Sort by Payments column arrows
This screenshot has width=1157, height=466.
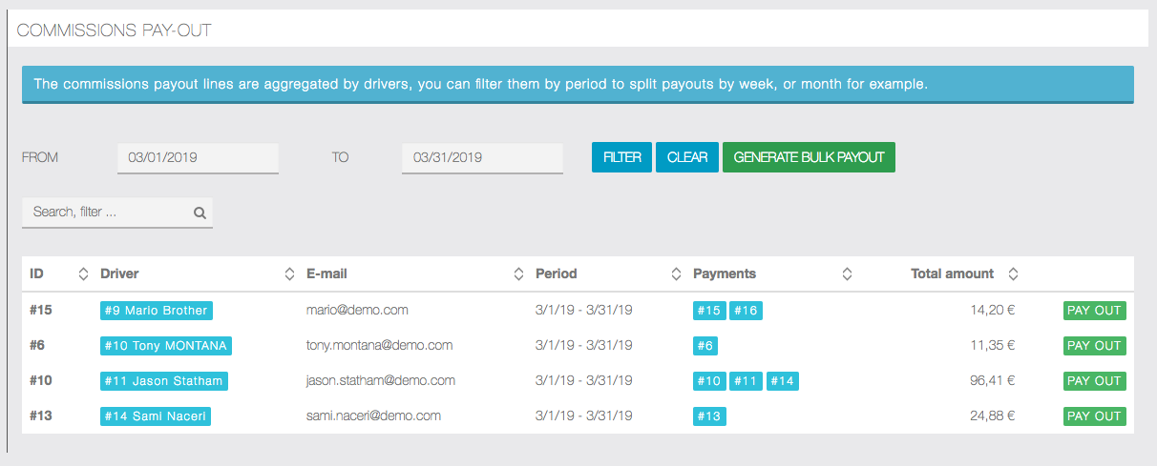point(847,274)
